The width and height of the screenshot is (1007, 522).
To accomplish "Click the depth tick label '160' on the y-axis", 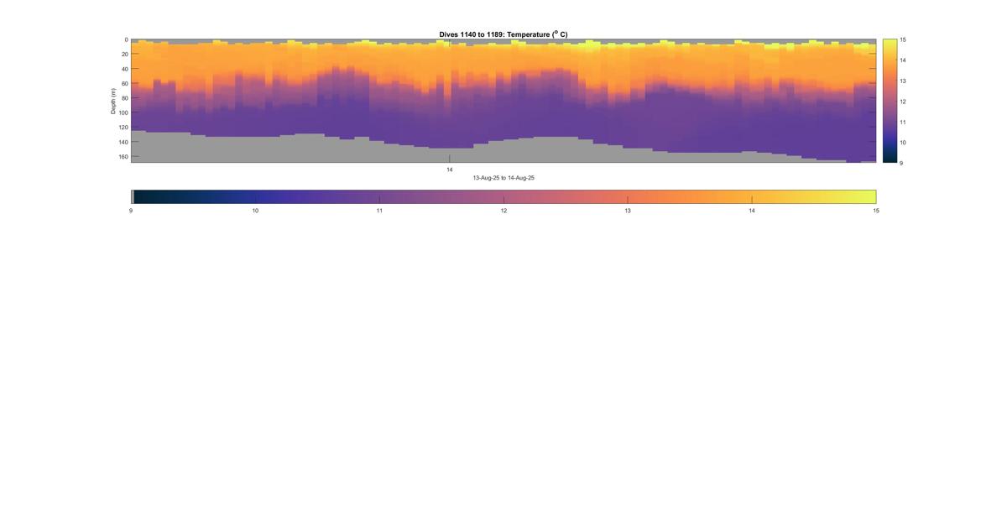I will [123, 156].
